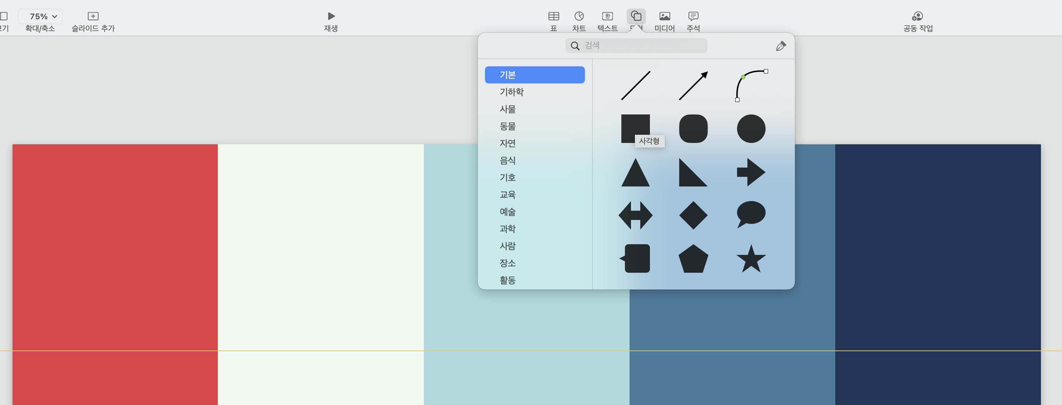Open the 75% zoom dropdown
Image resolution: width=1062 pixels, height=405 pixels.
[x=40, y=16]
